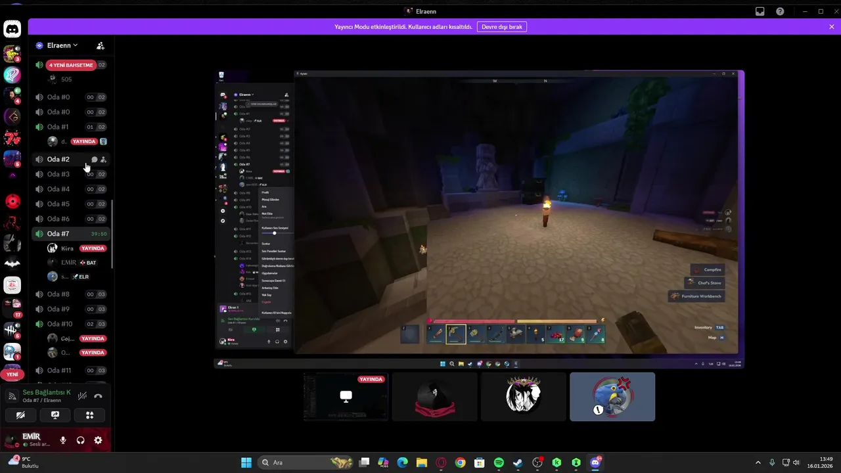This screenshot has height=473, width=841.
Task: Click EMİR user avatar in bottom panel
Action: click(12, 440)
